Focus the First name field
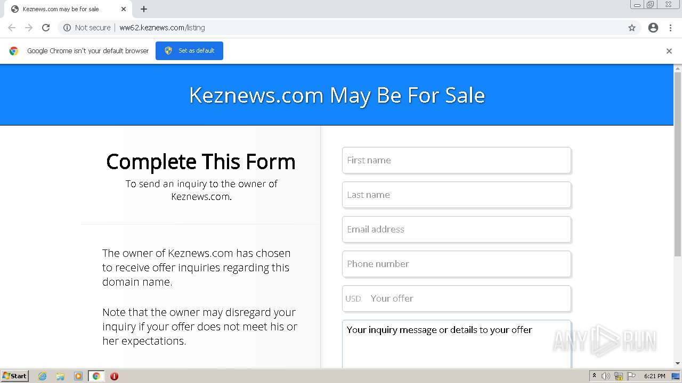682x383 pixels. pos(457,160)
